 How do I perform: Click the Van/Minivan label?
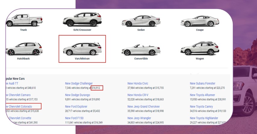(82, 58)
